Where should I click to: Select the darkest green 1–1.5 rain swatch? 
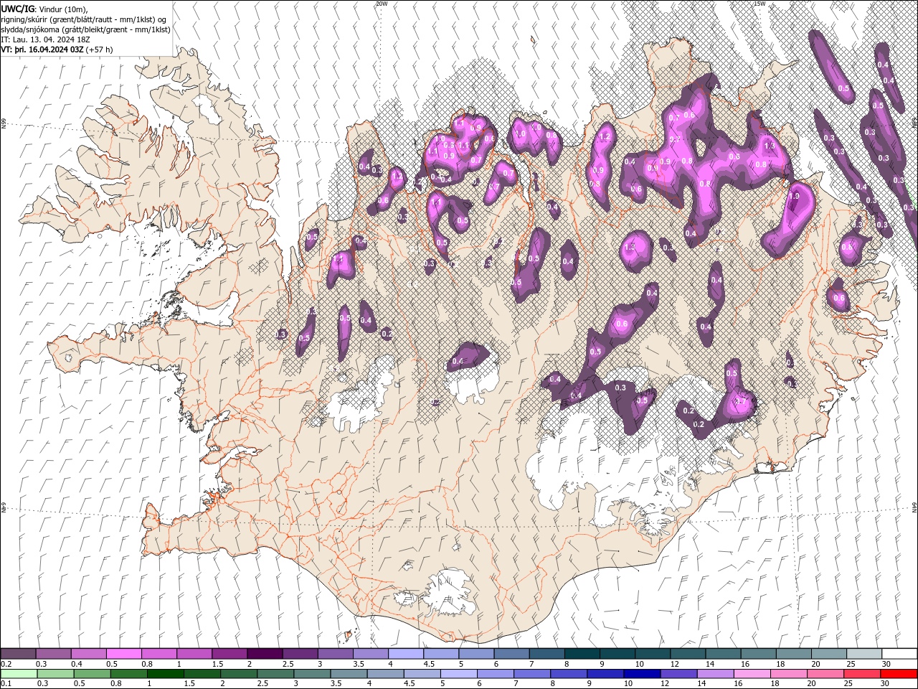pyautogui.click(x=166, y=673)
